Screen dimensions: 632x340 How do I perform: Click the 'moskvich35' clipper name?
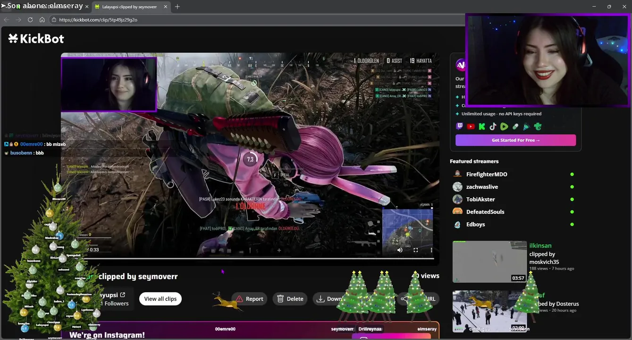[x=544, y=262]
